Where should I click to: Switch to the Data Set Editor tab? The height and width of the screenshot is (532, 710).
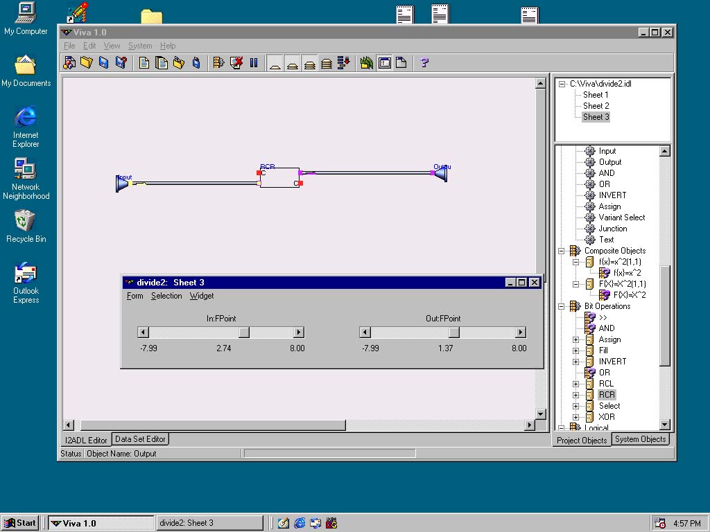pos(140,439)
